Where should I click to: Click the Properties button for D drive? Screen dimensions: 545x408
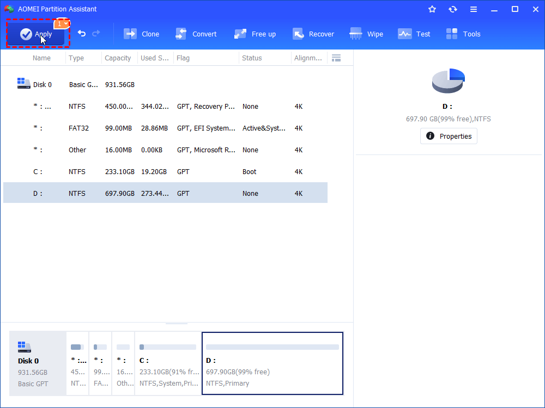click(x=449, y=136)
